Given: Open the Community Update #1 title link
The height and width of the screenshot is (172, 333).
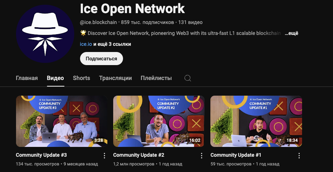Looking at the screenshot, I should pyautogui.click(x=236, y=155).
